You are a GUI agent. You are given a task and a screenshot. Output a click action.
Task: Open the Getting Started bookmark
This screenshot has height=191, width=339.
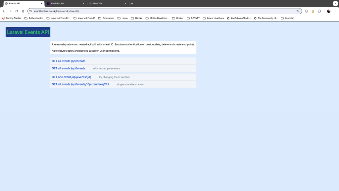12,18
